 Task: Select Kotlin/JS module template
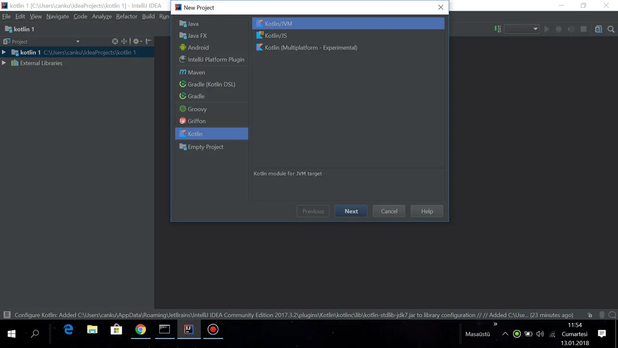pyautogui.click(x=348, y=36)
